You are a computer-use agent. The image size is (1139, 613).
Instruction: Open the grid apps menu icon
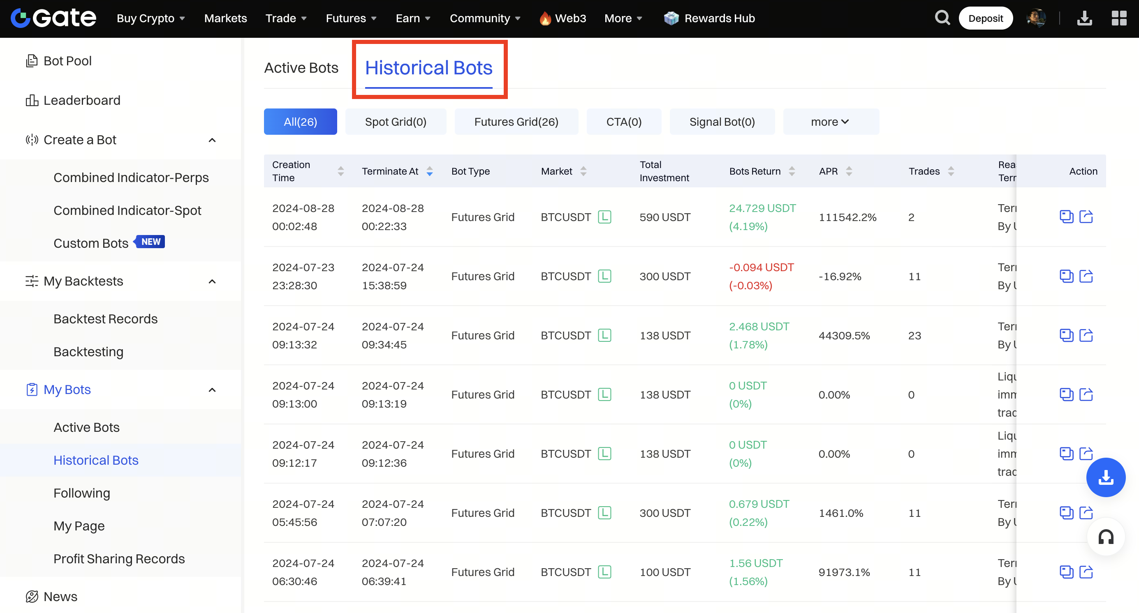[1119, 18]
